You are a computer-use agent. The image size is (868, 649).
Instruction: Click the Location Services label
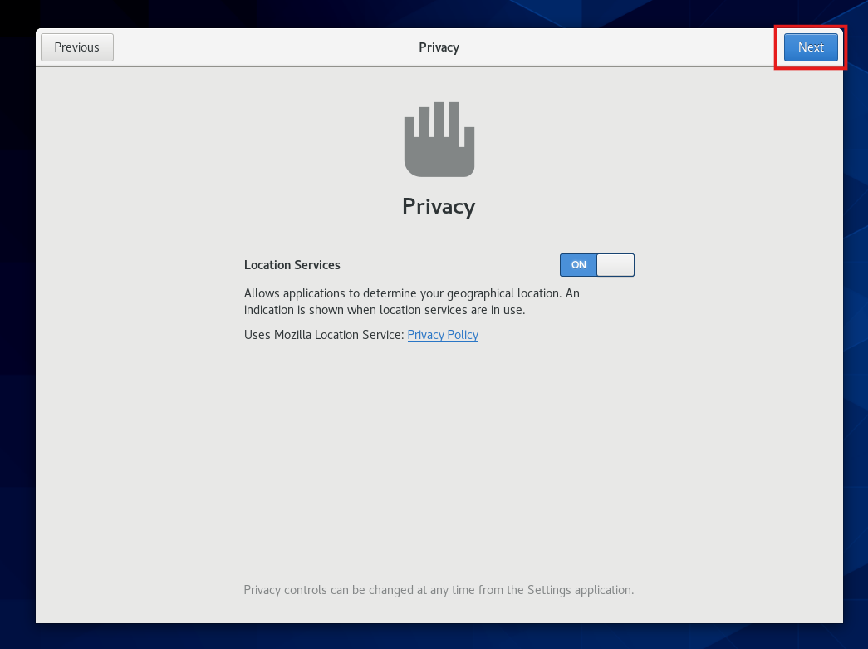coord(292,265)
